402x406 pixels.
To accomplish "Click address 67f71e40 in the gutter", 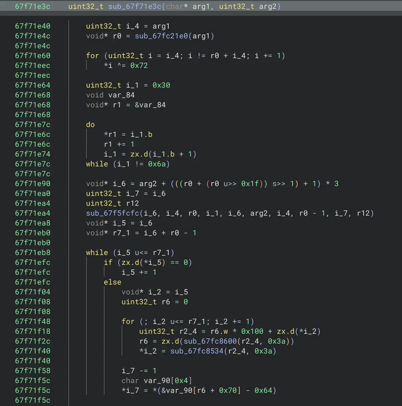I will tap(33, 26).
